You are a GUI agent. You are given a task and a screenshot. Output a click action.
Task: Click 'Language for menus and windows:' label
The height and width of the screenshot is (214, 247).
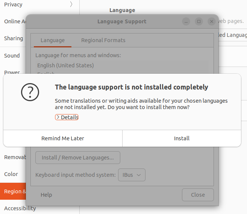(78, 55)
